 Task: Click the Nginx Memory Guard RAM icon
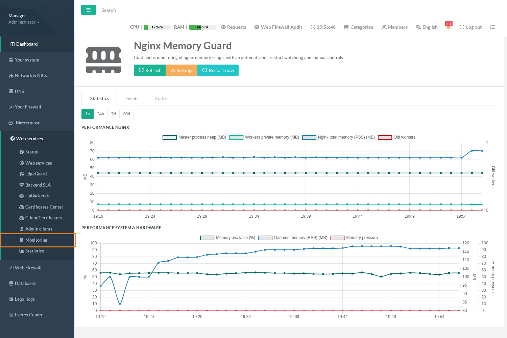tap(103, 60)
